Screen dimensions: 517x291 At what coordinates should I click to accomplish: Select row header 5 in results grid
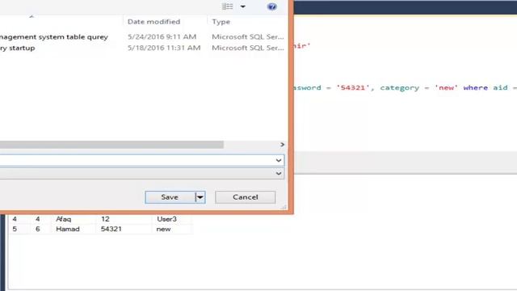click(15, 229)
